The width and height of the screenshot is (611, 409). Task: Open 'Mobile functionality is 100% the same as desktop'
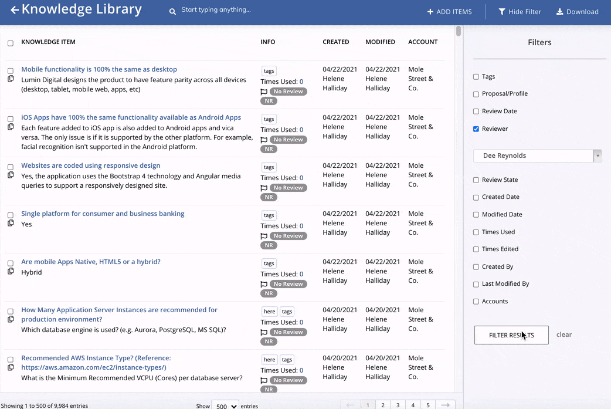pos(99,69)
